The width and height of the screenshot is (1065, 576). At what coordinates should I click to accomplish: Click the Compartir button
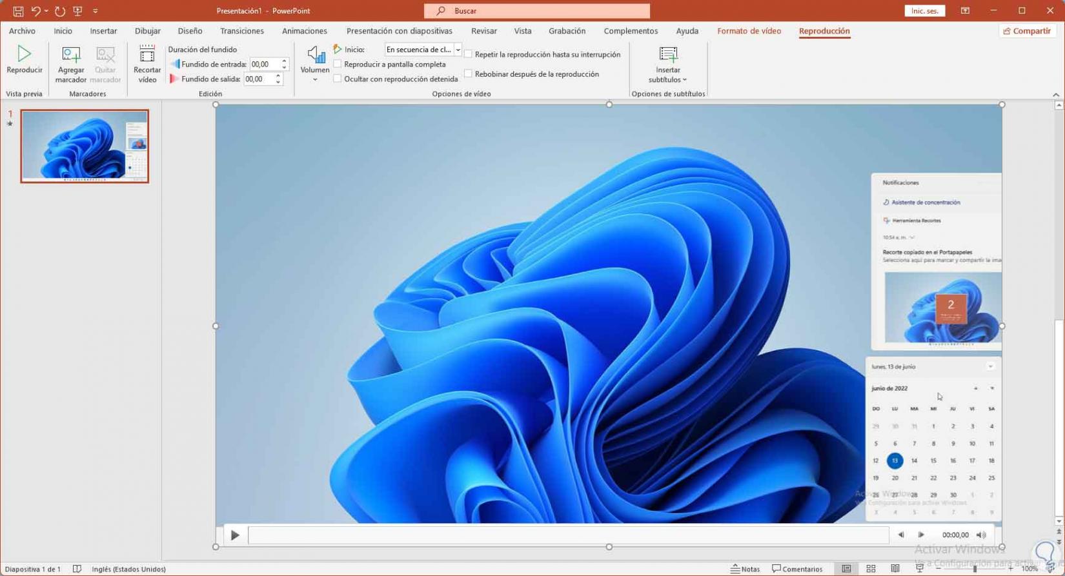[1027, 31]
